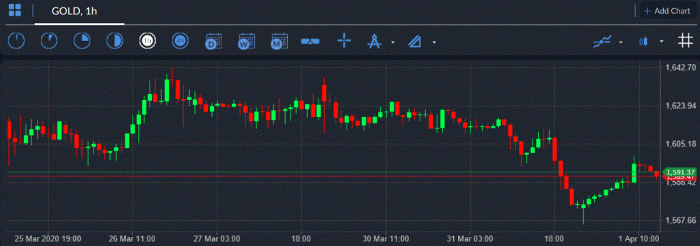This screenshot has width=700, height=246.
Task: Open the candlestick chart type dropdown
Action: (x=662, y=42)
